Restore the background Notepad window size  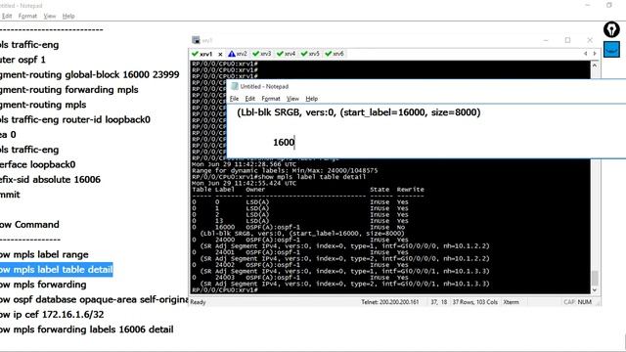click(x=609, y=5)
